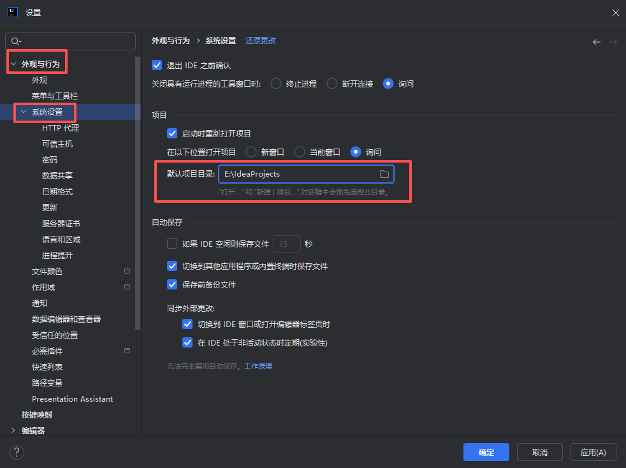Open the HTTP 代理 settings page
626x468 pixels.
(61, 128)
